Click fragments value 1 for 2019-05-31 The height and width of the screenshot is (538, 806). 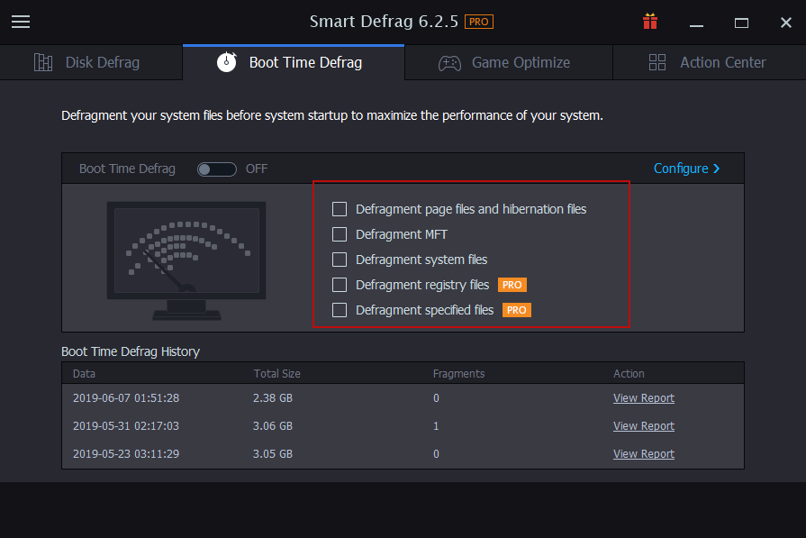point(436,426)
